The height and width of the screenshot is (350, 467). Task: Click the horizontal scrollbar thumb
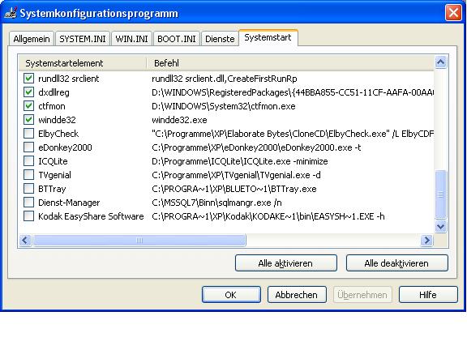coord(139,240)
